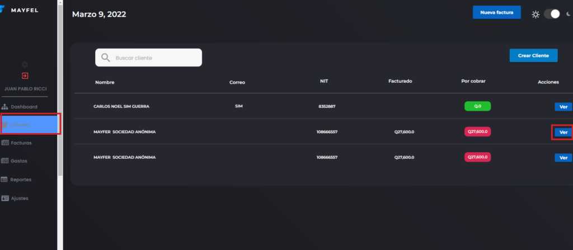This screenshot has height=250, width=573.
Task: Click the moon dark-mode icon
Action: pyautogui.click(x=568, y=14)
